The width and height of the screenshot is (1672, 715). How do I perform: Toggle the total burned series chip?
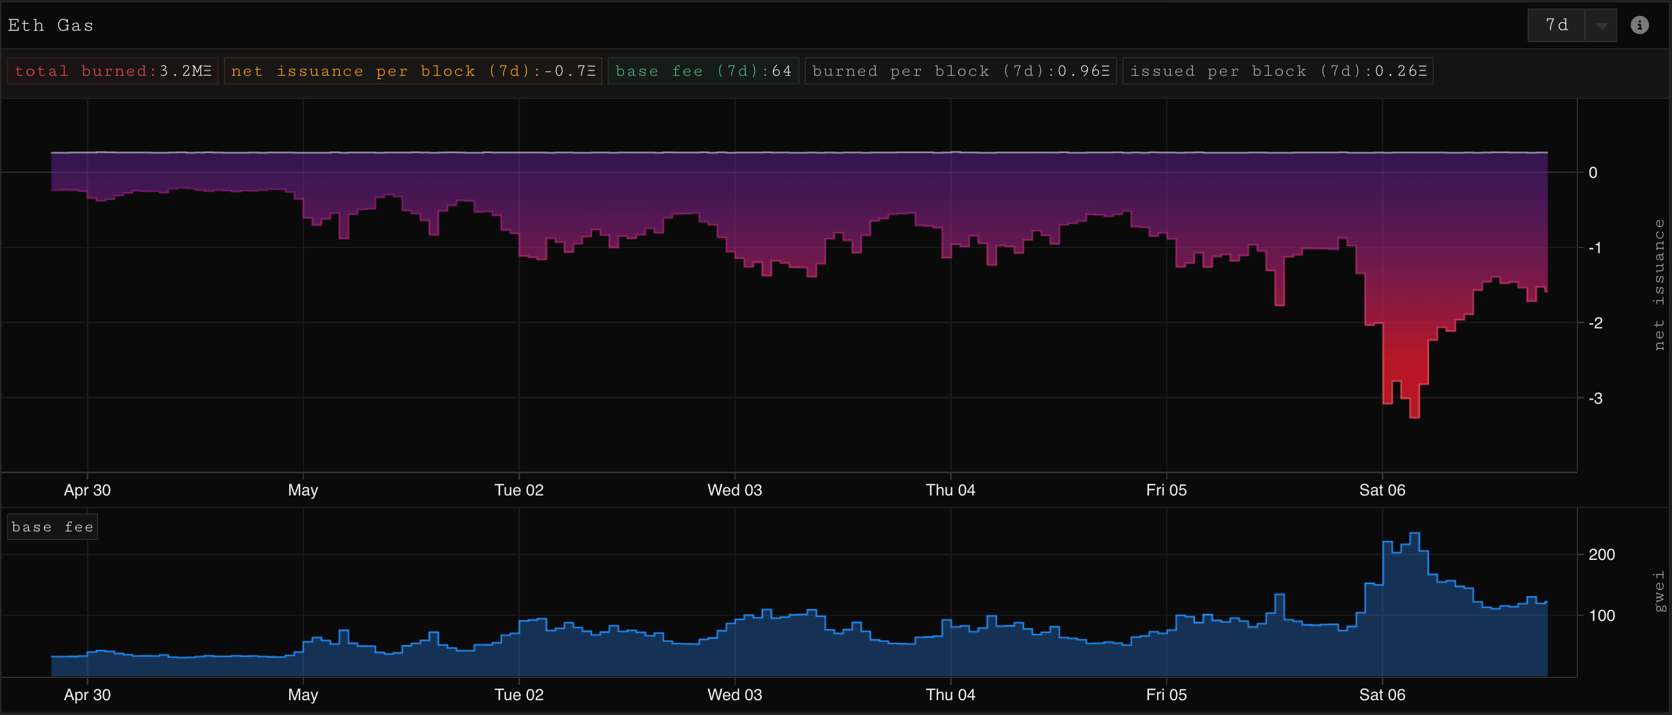112,71
